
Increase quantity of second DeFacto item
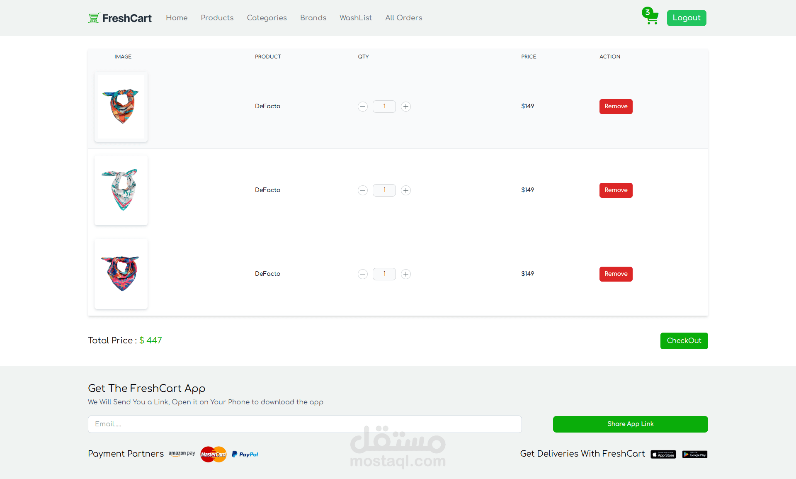(406, 190)
